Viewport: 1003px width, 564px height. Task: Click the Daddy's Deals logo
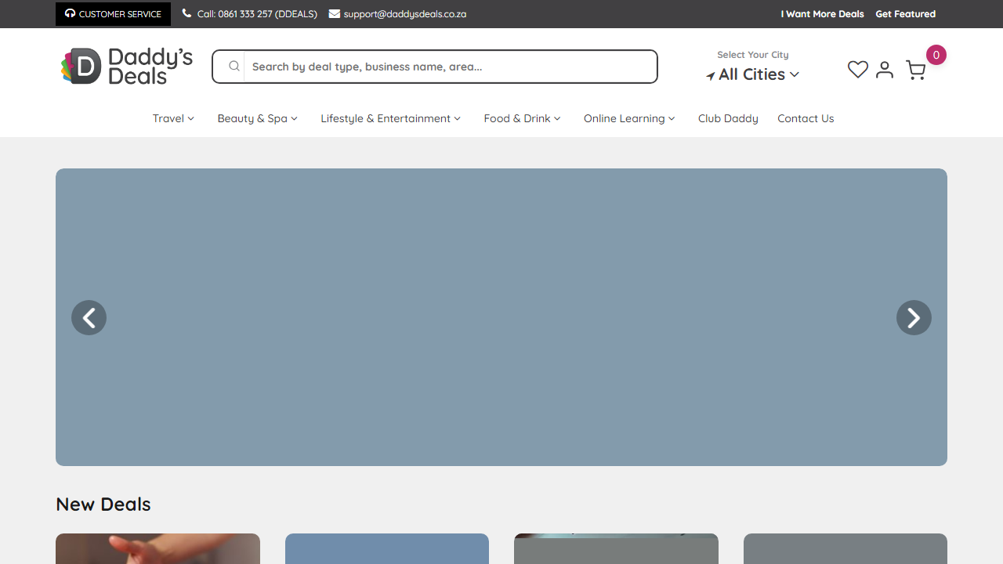pos(127,67)
